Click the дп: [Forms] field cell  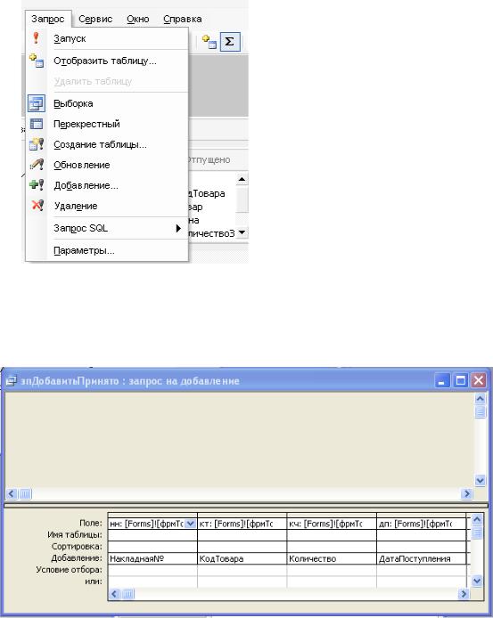(x=421, y=524)
